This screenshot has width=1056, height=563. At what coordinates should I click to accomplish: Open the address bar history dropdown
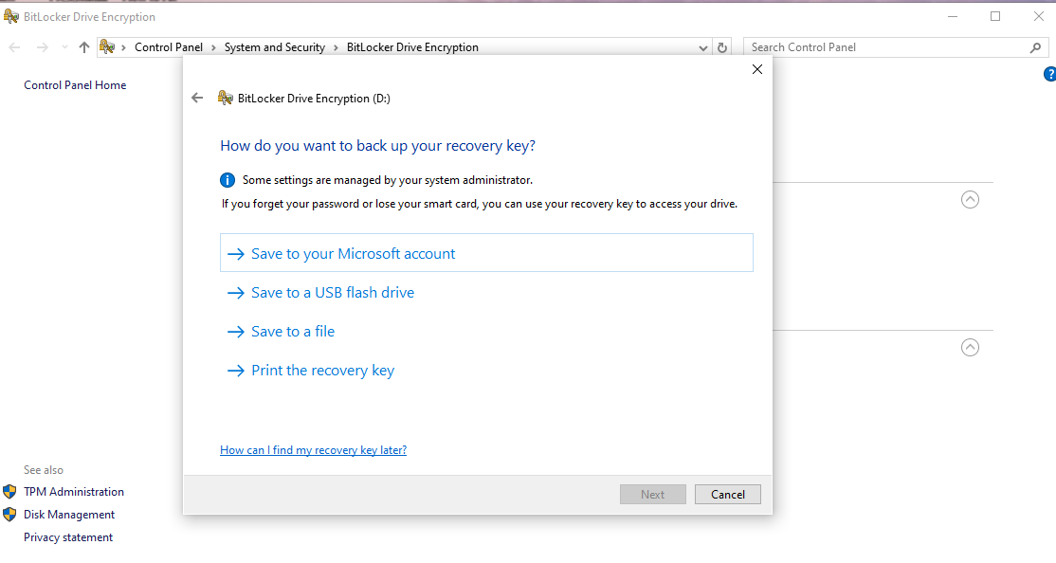tap(703, 47)
